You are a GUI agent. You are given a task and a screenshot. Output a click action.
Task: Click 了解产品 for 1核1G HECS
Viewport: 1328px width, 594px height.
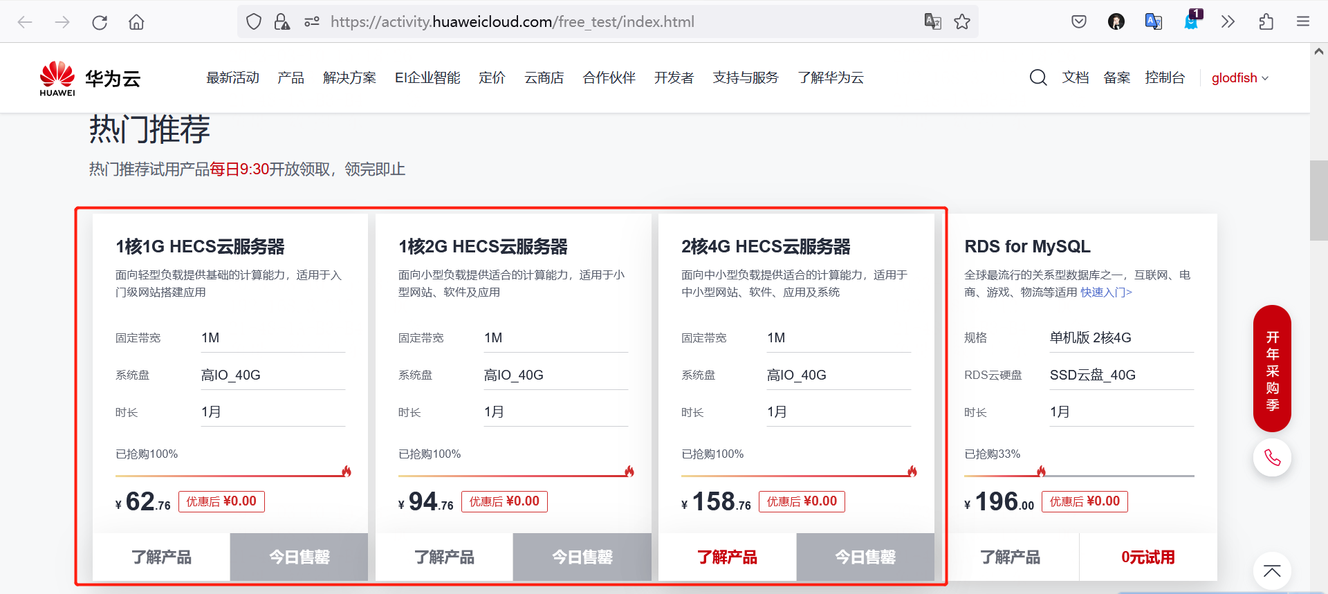[x=161, y=557]
